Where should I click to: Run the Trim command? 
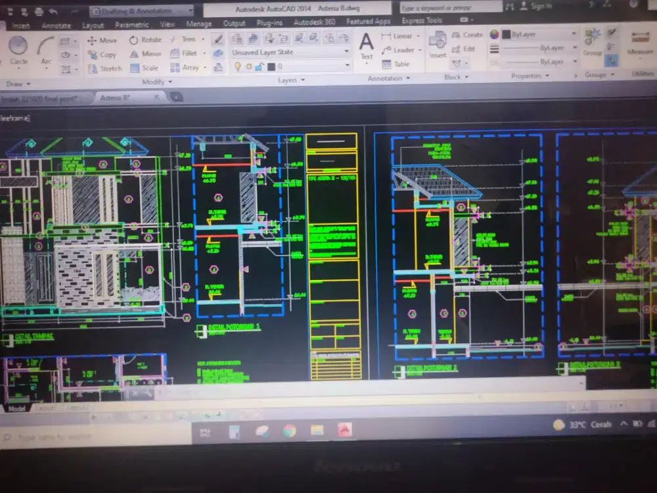[186, 39]
